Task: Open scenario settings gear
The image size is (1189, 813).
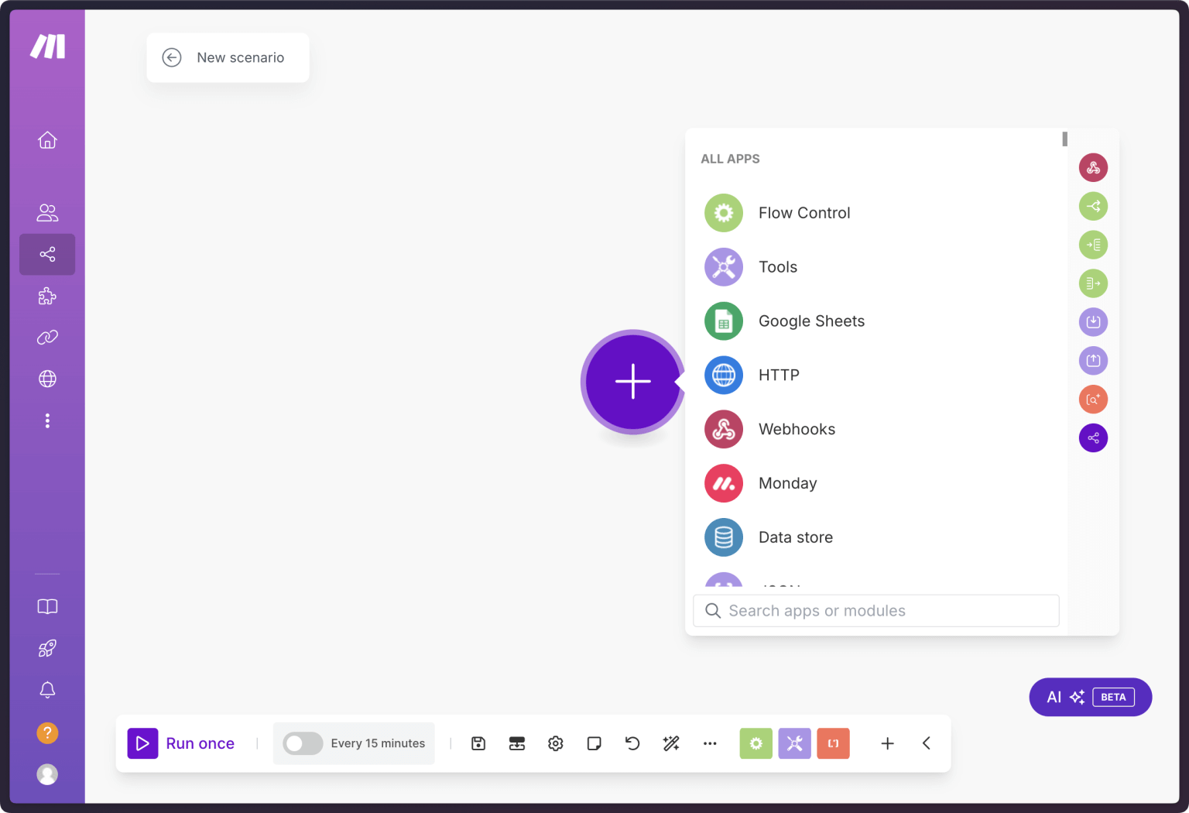Action: [555, 743]
